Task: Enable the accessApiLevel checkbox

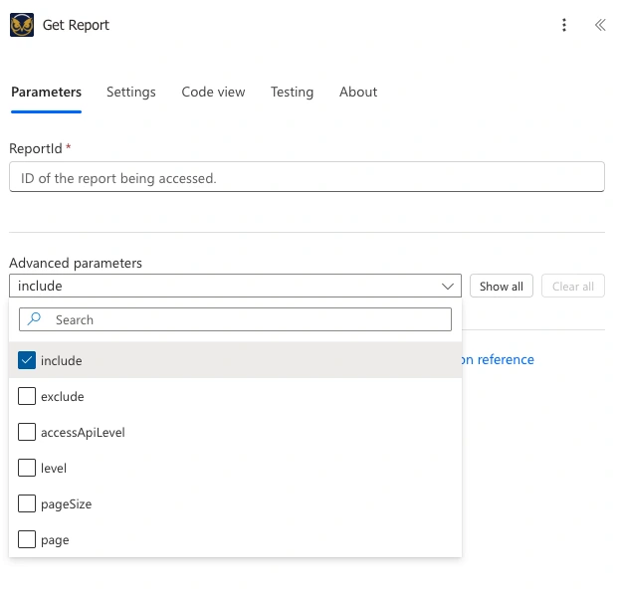Action: click(x=27, y=432)
